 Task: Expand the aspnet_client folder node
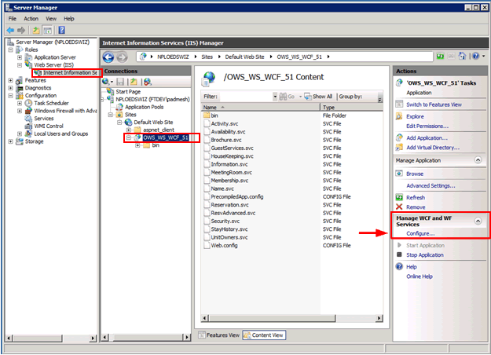click(x=128, y=130)
